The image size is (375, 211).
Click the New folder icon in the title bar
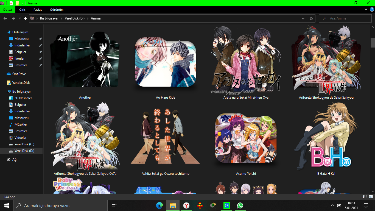point(17,3)
